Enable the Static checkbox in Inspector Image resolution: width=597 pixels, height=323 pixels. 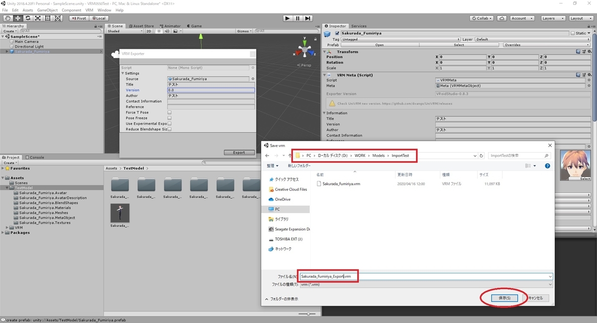pyautogui.click(x=573, y=33)
